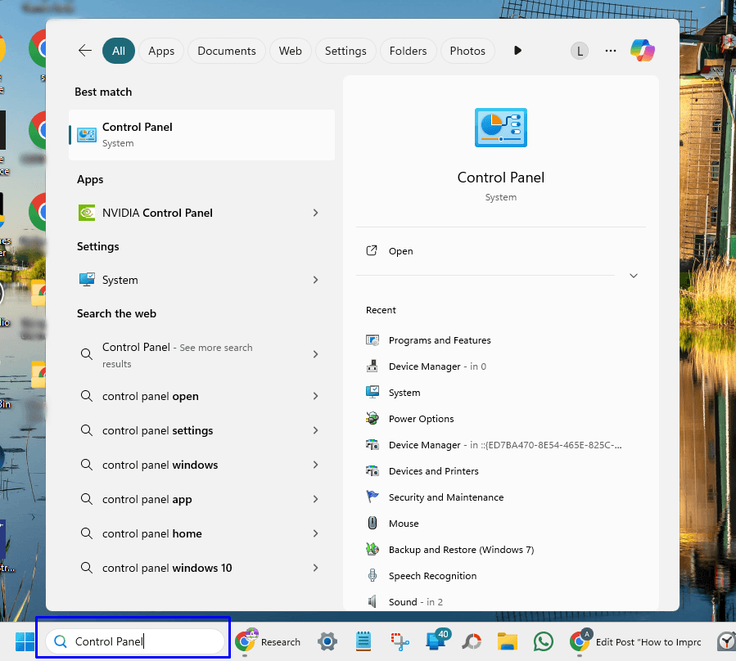Click the Devices and Printers icon
This screenshot has width=736, height=661.
pyautogui.click(x=373, y=470)
